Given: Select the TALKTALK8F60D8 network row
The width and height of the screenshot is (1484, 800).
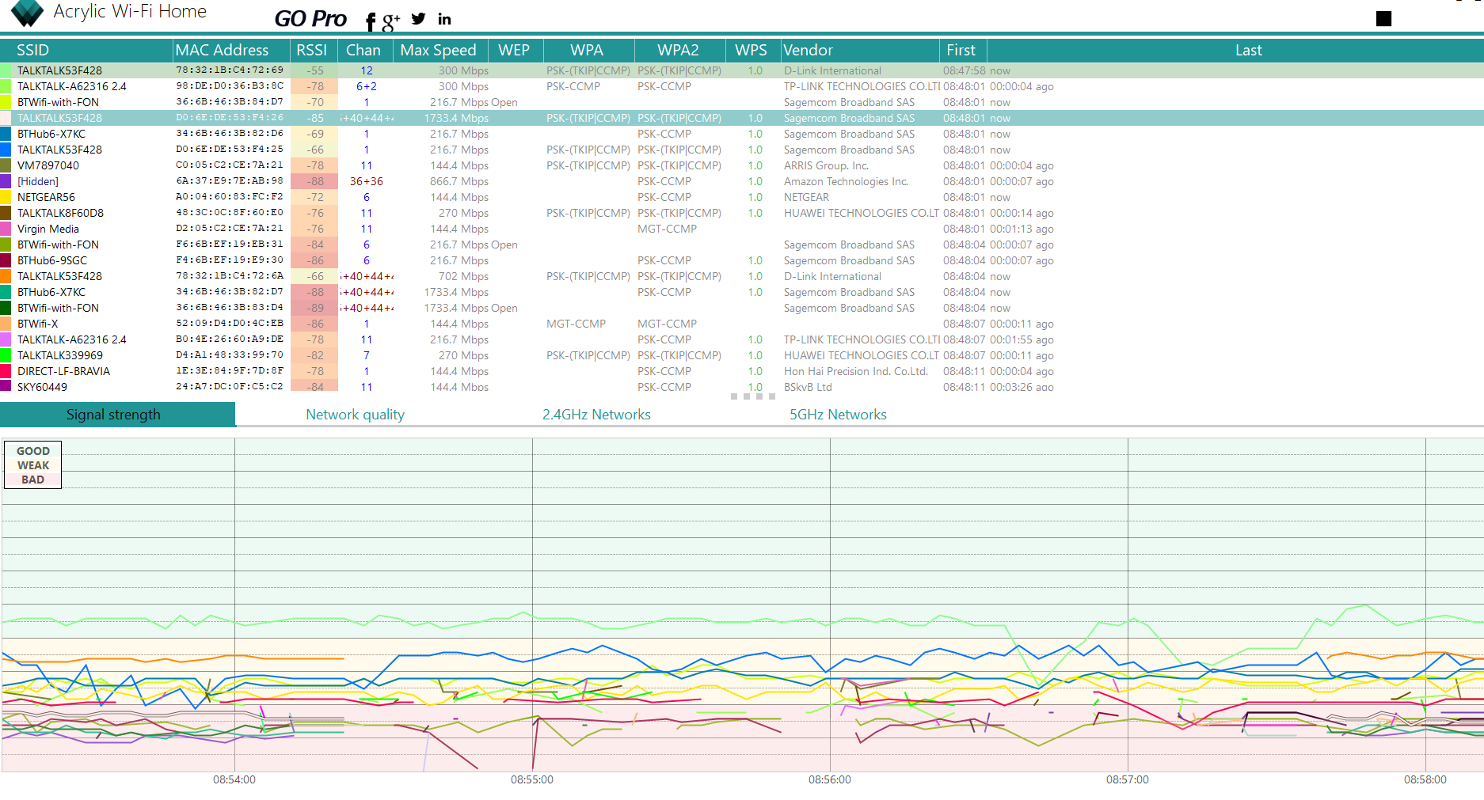Looking at the screenshot, I should click(742, 213).
